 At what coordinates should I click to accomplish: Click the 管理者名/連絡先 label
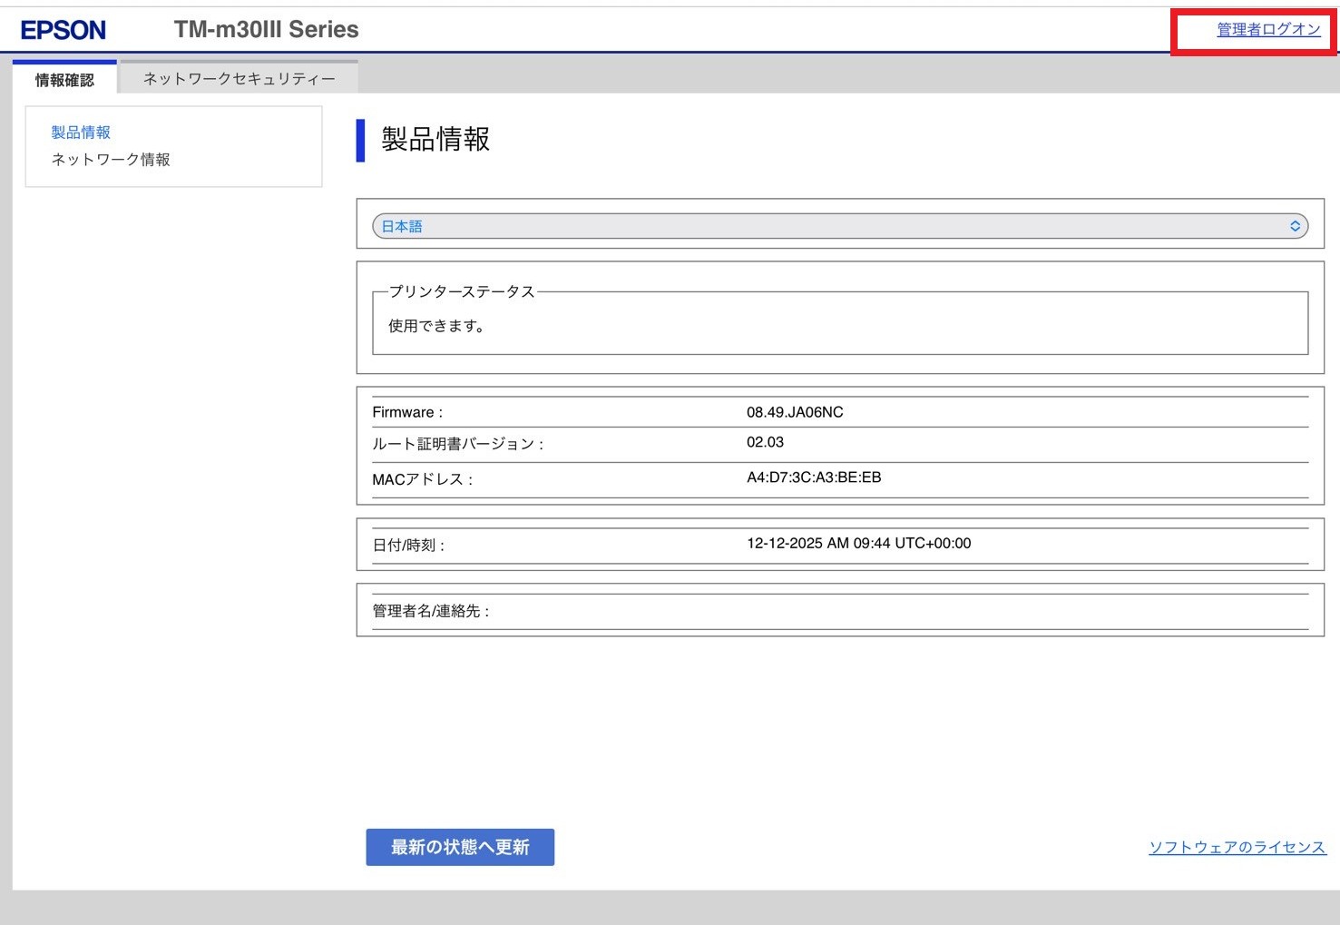point(431,611)
